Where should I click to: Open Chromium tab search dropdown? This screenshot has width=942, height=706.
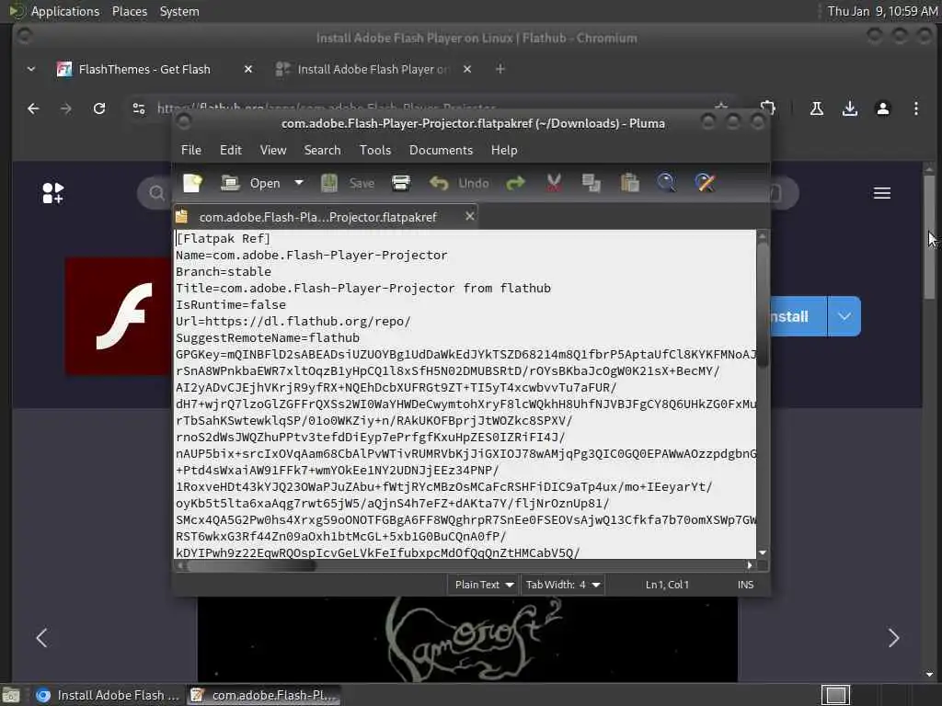31,69
